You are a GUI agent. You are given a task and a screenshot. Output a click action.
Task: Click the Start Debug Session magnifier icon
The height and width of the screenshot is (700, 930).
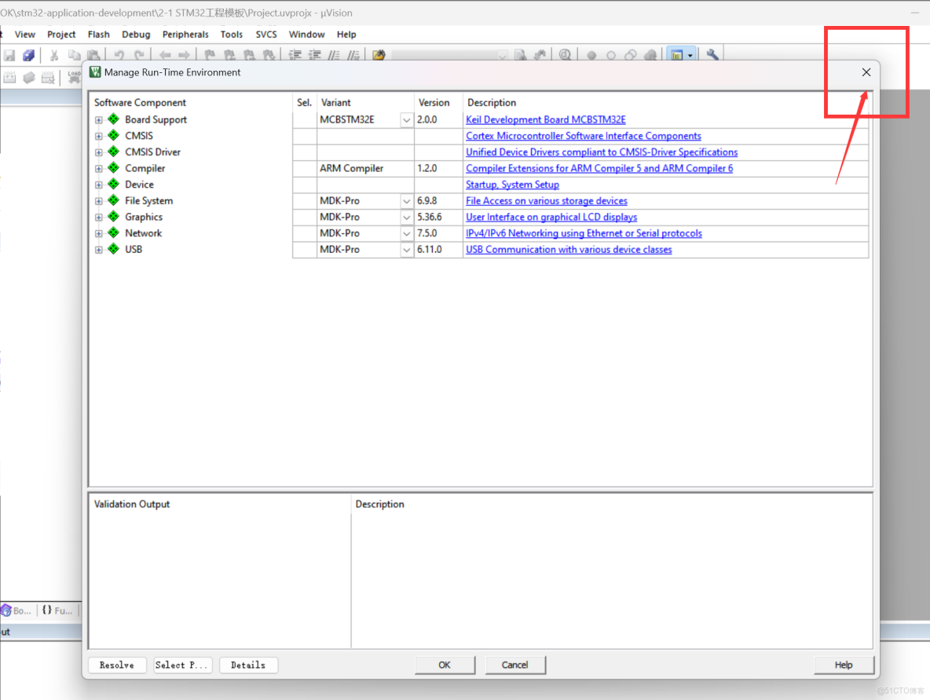[566, 55]
